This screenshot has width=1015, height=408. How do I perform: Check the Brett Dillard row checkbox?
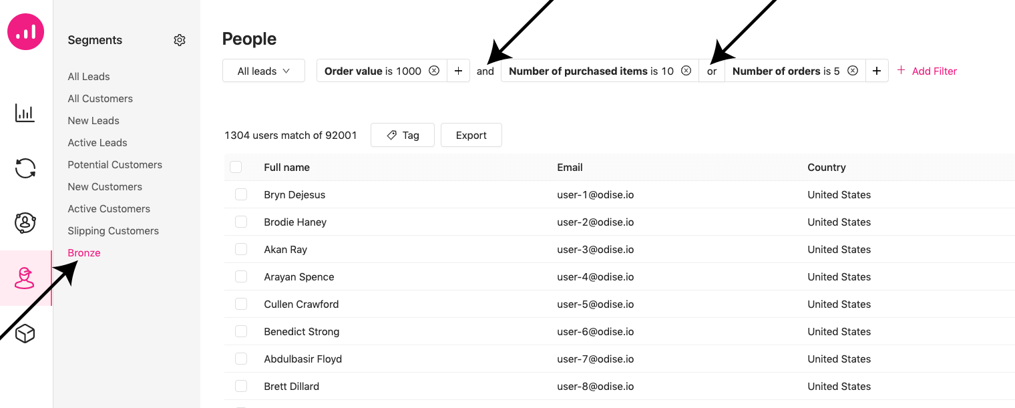(x=241, y=386)
